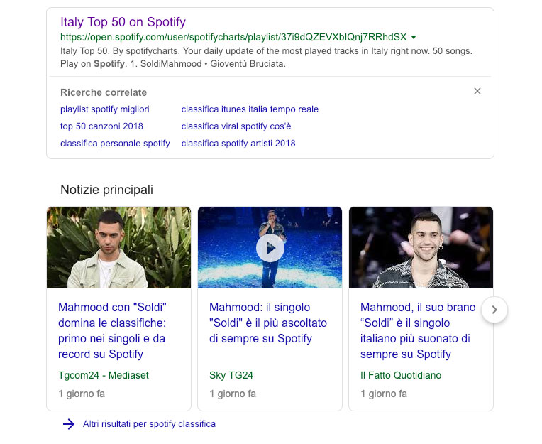Click the blue arrow beside Altri risultati
This screenshot has width=542, height=444.
(68, 424)
